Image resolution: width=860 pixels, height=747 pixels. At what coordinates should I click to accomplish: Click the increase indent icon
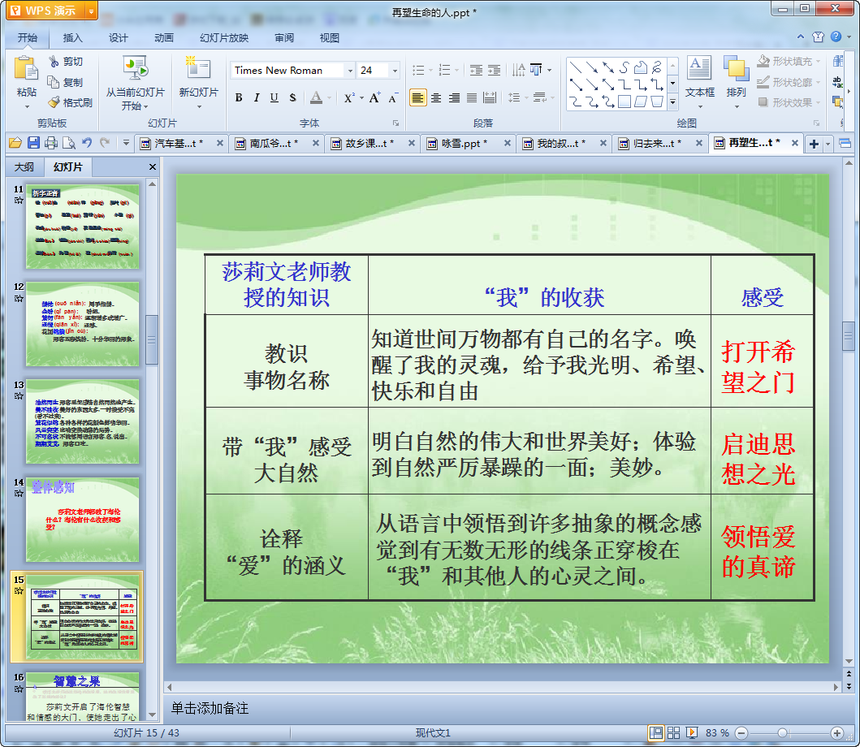click(x=495, y=70)
